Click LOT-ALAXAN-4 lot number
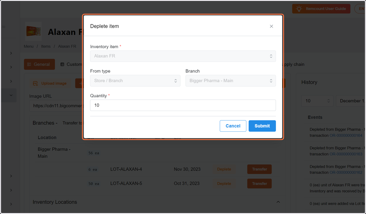 (126, 169)
